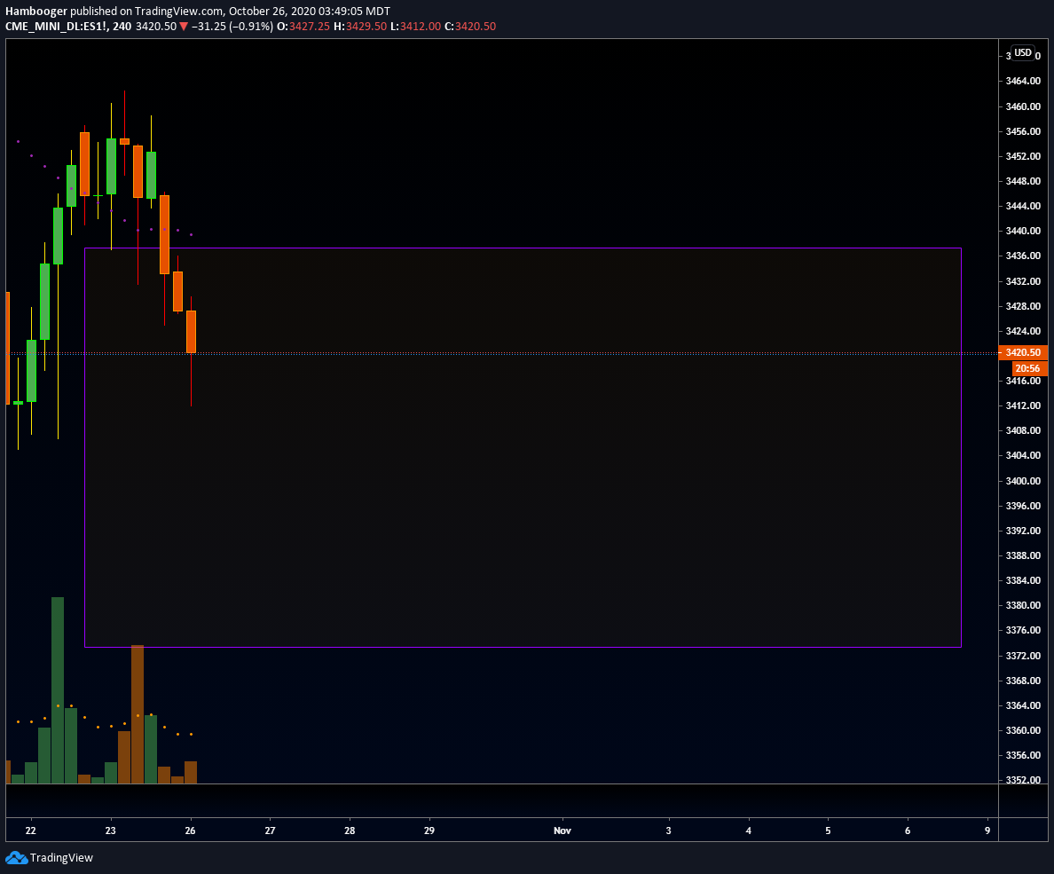1054x874 pixels.
Task: Click the 240 interval label in the header
Action: (x=122, y=27)
